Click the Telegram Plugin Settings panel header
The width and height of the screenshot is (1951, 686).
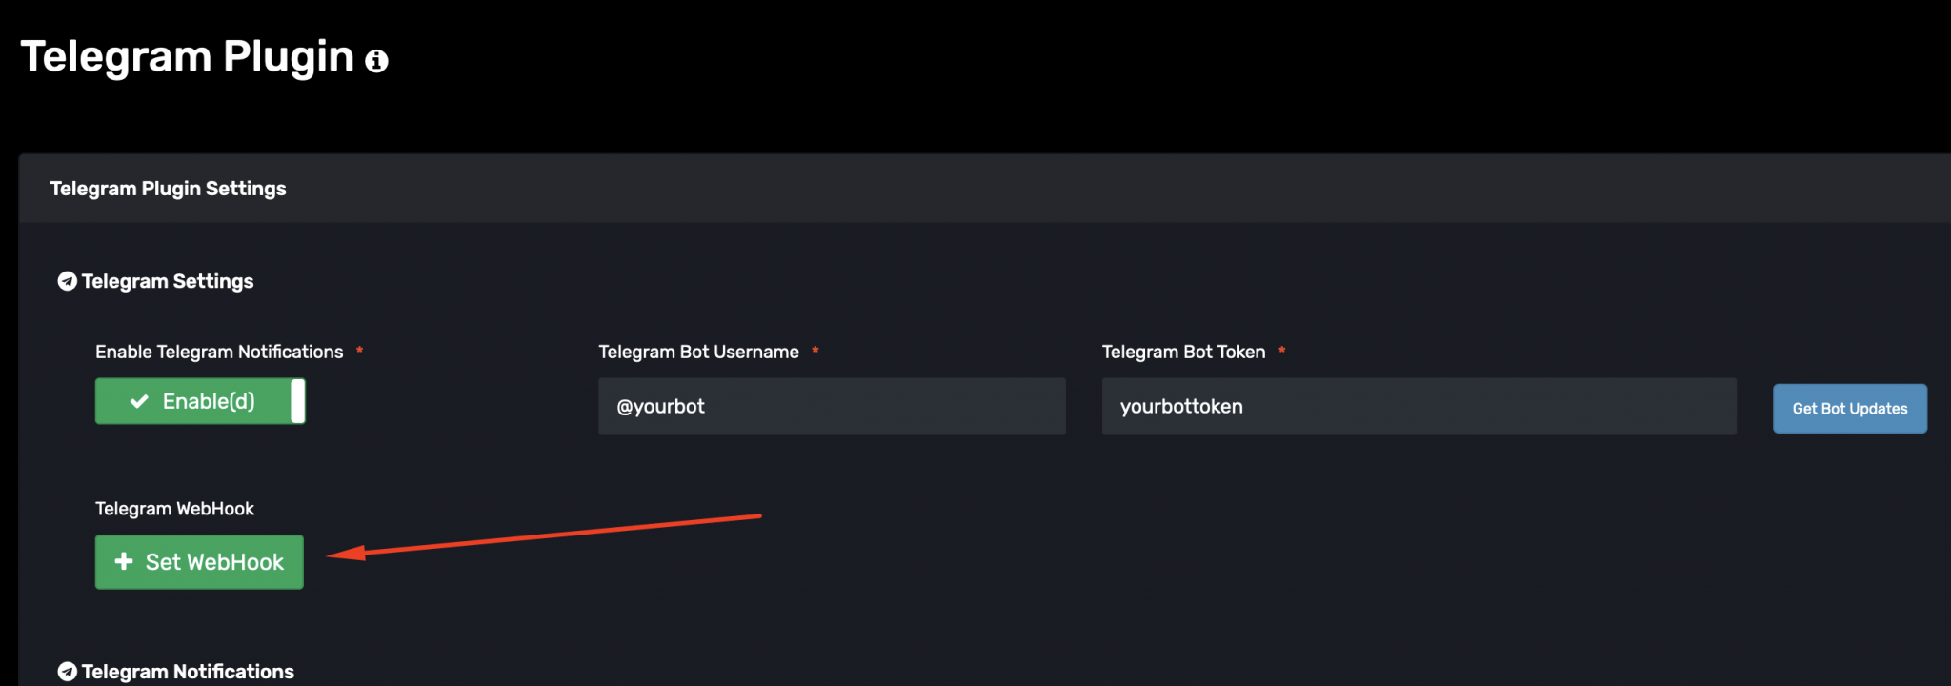click(x=168, y=188)
